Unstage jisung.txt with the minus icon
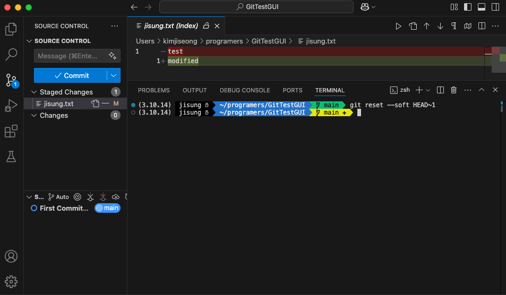The width and height of the screenshot is (506, 295). pos(106,103)
